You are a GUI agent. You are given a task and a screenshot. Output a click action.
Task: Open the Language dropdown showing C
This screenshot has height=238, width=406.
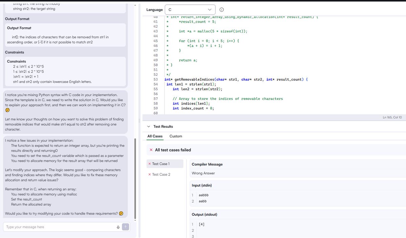(190, 9)
